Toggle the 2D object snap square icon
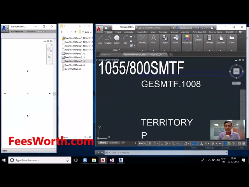Image resolution: width=249 pixels, height=187 pixels. coord(185,143)
